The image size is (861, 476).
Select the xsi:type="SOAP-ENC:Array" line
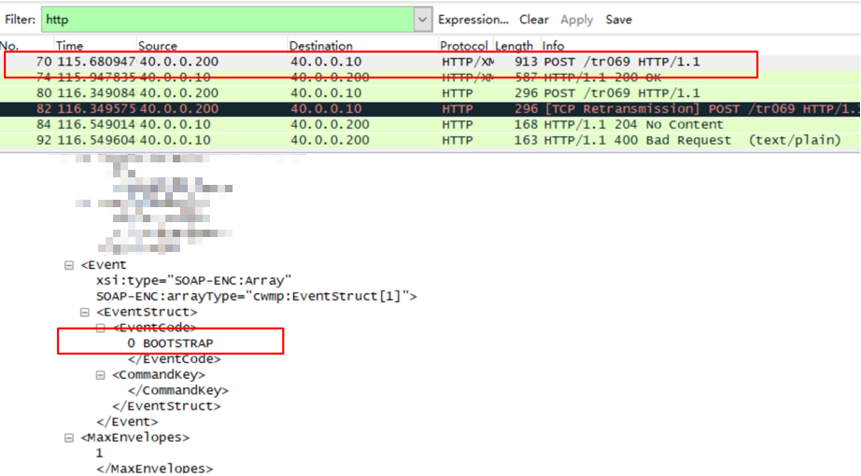point(194,281)
